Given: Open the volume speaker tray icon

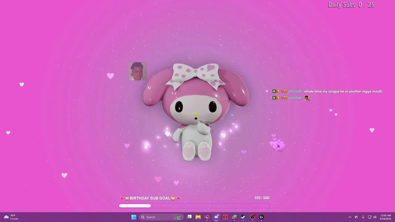Looking at the screenshot, I should click(375, 217).
